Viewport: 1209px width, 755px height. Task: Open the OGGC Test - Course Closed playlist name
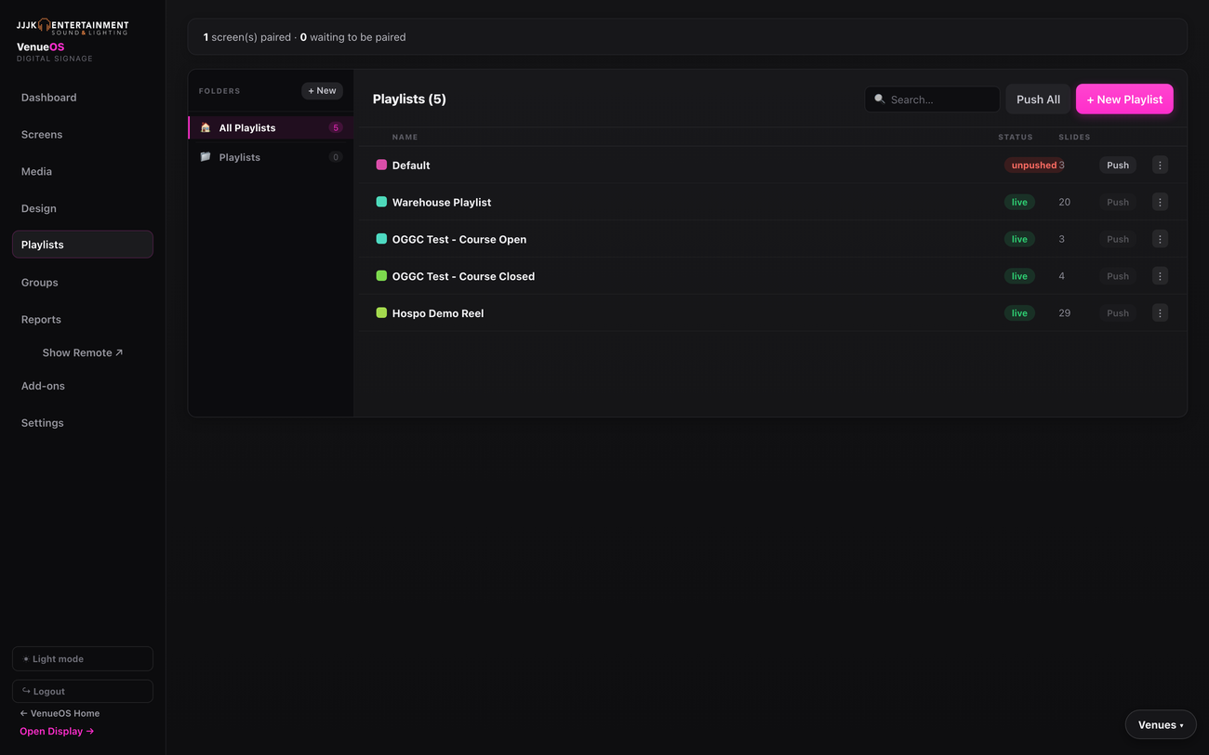click(x=463, y=276)
